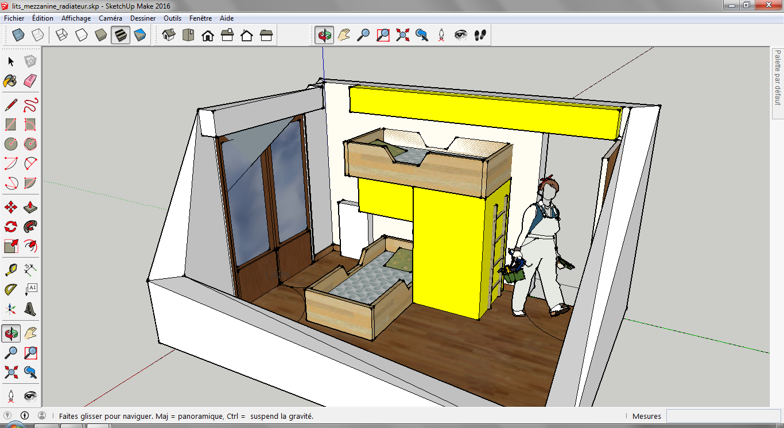Screen dimensions: 784x428
Task: Activate the Line pencil tool
Action: [11, 105]
